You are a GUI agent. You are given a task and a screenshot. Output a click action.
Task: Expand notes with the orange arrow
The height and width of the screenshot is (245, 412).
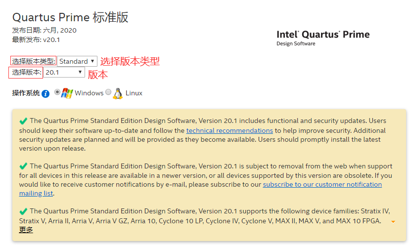coord(393,222)
